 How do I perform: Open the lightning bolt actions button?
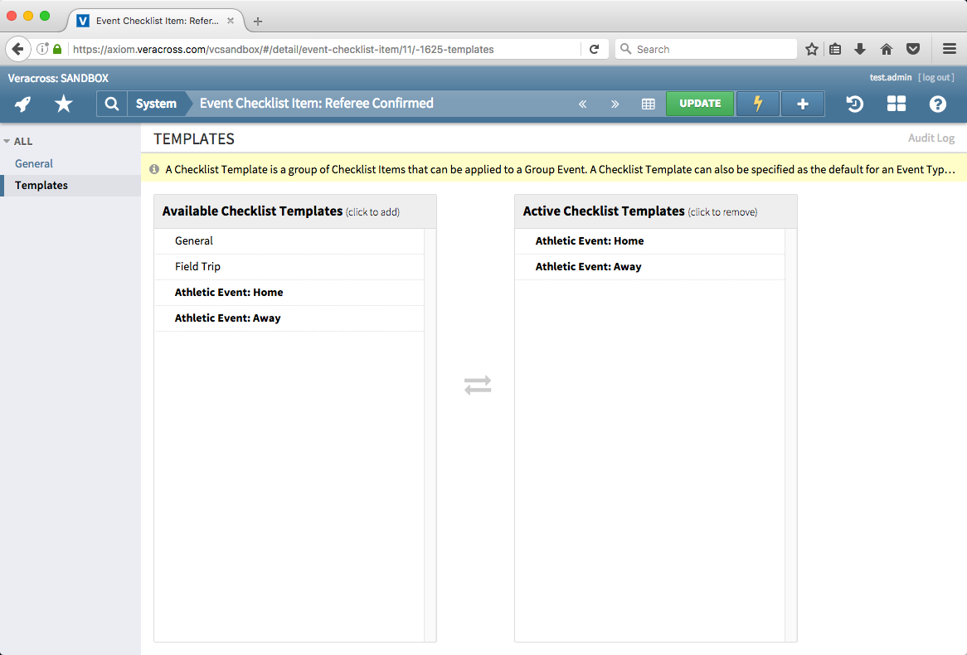[x=758, y=104]
